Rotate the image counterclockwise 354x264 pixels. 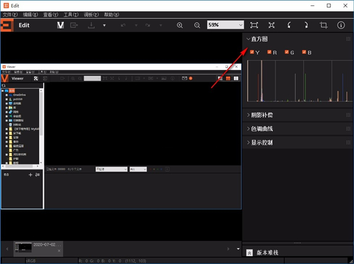(x=289, y=25)
